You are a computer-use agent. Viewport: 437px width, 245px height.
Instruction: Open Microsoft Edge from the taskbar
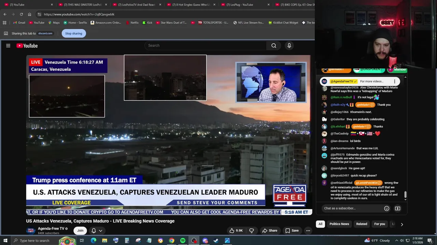pos(93,241)
